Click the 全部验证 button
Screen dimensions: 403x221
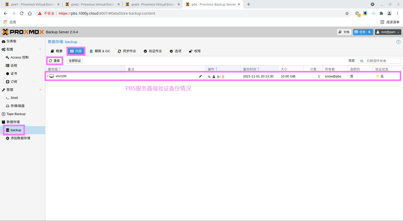click(x=75, y=61)
